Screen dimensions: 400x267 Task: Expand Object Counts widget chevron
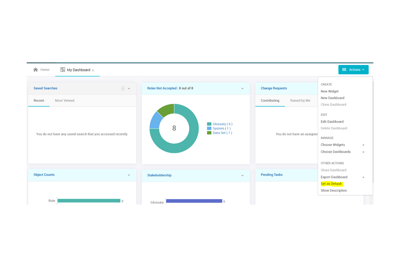point(129,175)
